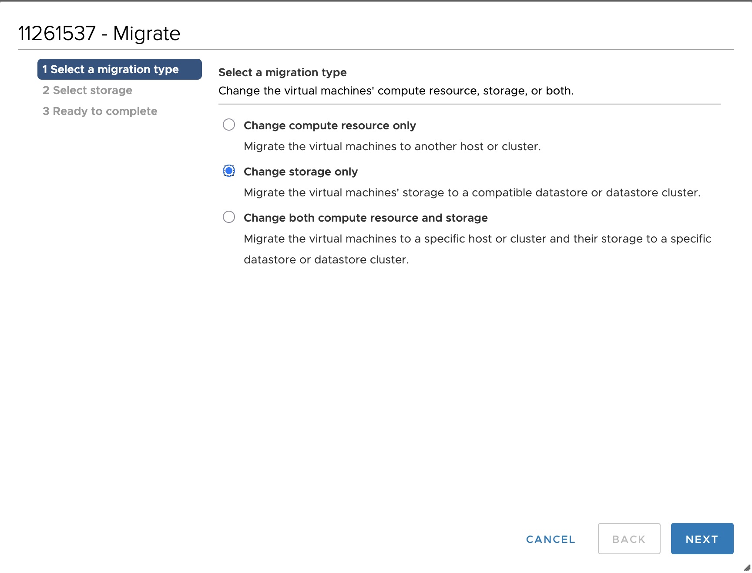The image size is (752, 573).
Task: Click the CANCEL link
Action: tap(550, 539)
